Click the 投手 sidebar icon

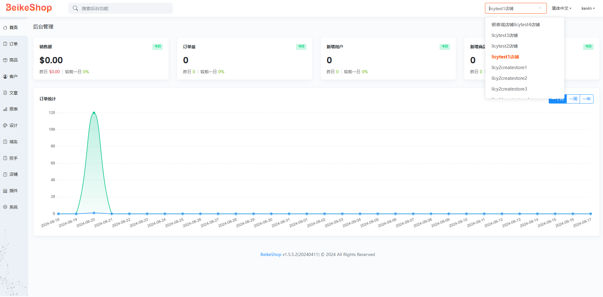coord(5,158)
